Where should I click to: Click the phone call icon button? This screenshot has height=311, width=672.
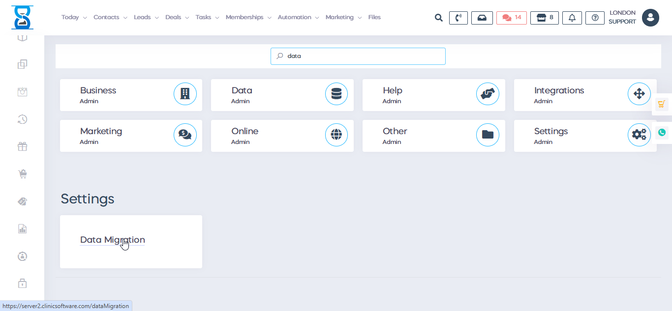(458, 18)
